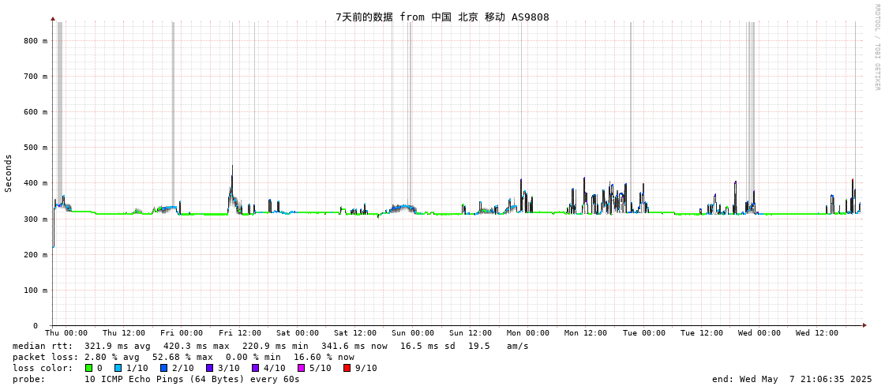
Task: Click the 'Fri 12:00' time axis label
Action: coord(240,333)
